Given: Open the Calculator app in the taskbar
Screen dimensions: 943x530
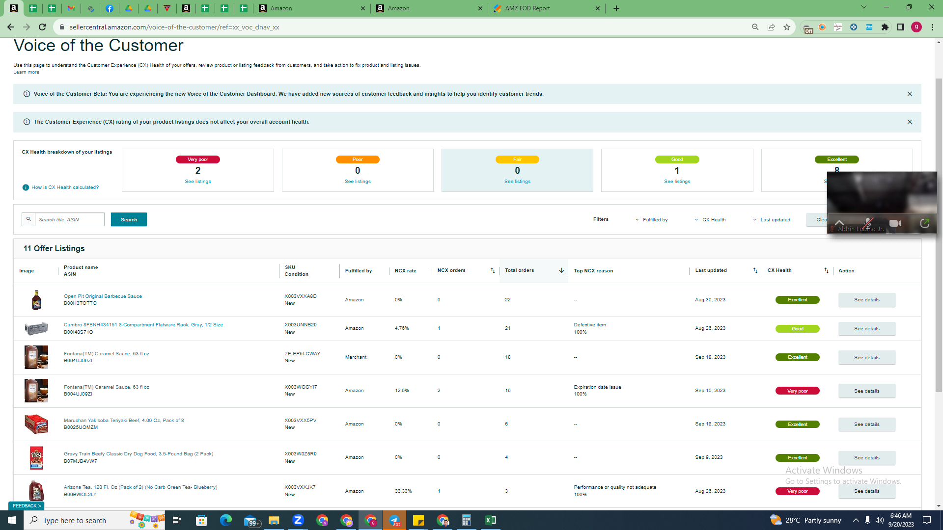Looking at the screenshot, I should 467,520.
